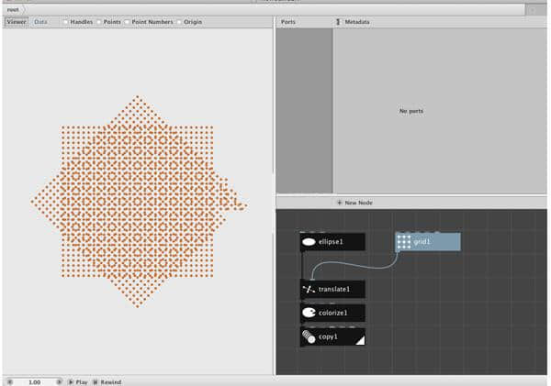Toggle the Points checkbox
This screenshot has width=551, height=386.
(x=99, y=21)
